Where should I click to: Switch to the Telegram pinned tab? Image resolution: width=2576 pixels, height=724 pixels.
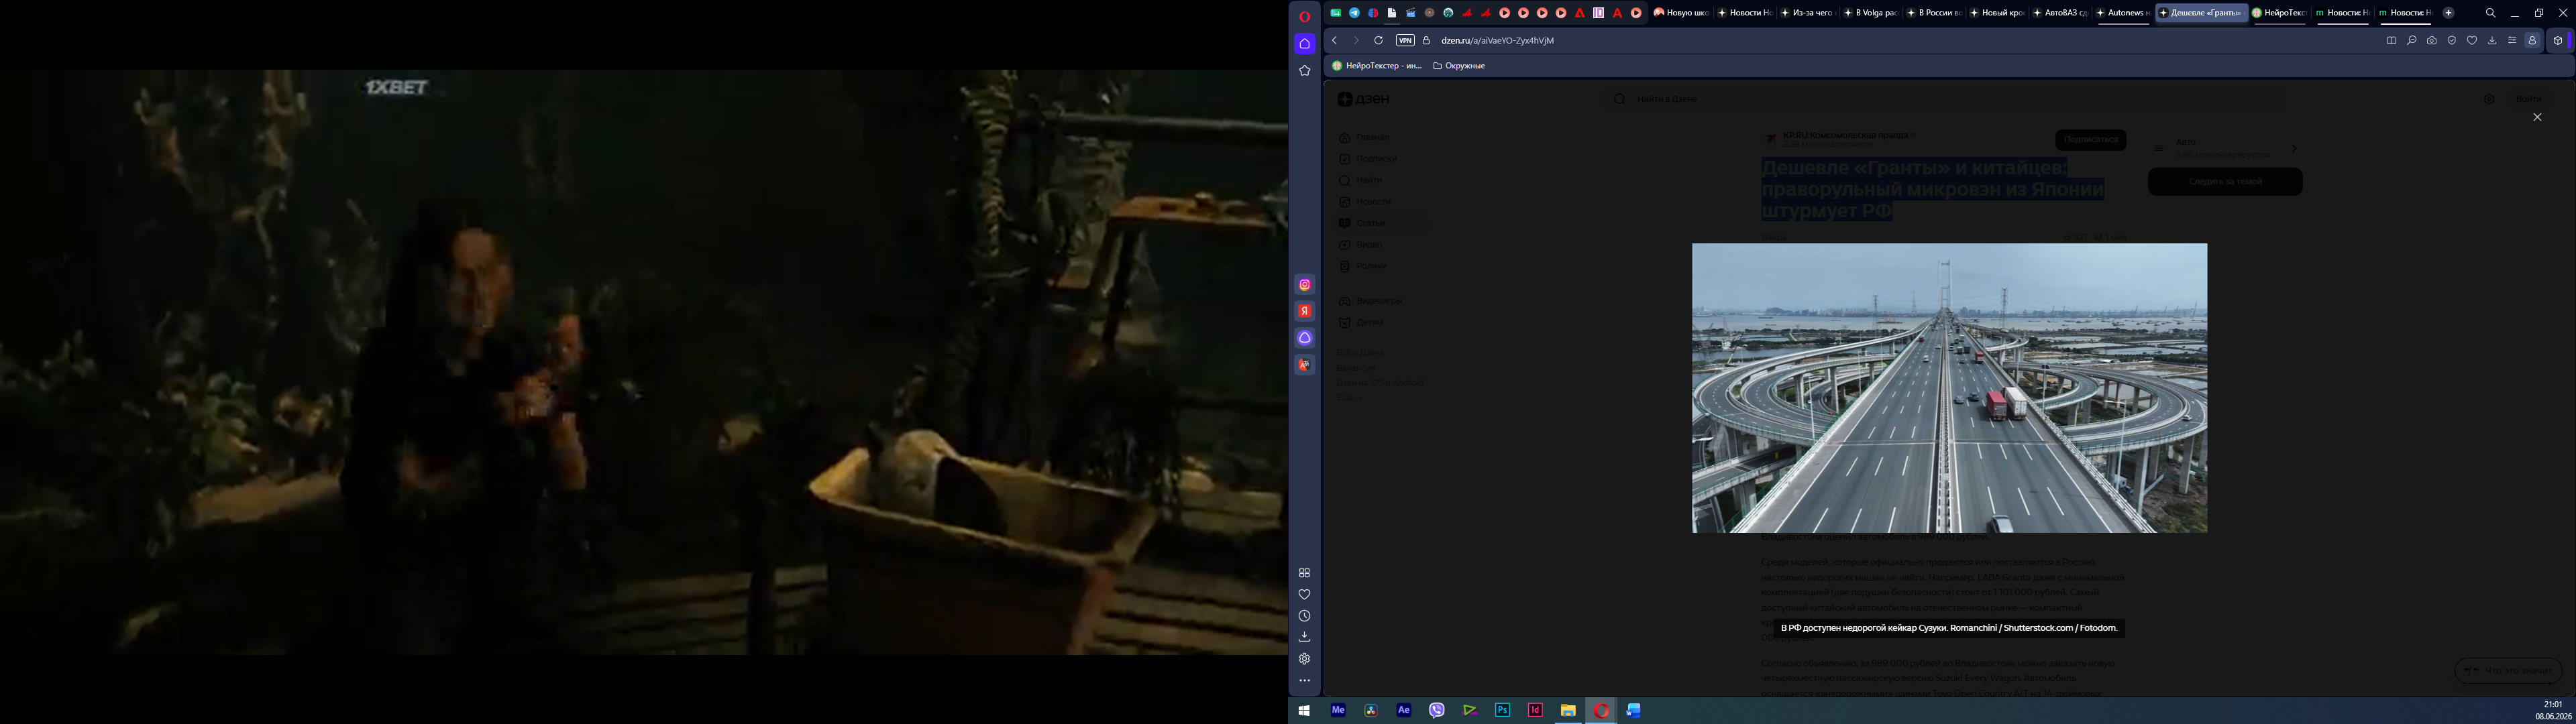click(x=1354, y=13)
